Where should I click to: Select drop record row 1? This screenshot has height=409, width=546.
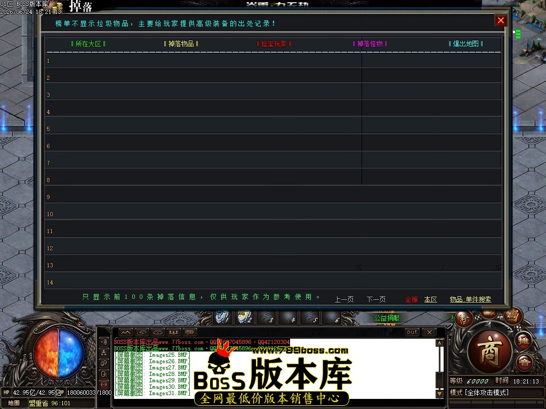pos(274,61)
